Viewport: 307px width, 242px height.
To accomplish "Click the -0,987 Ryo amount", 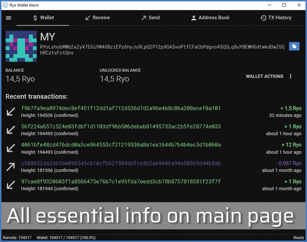I will (x=289, y=163).
